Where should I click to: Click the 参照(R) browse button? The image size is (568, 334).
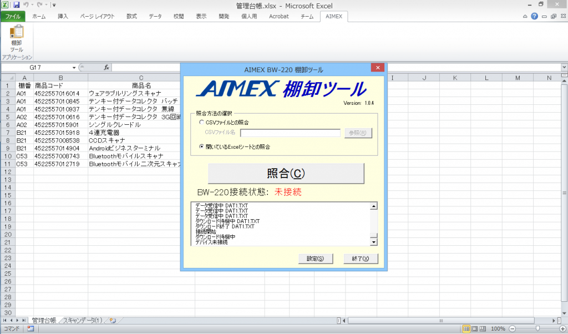358,133
